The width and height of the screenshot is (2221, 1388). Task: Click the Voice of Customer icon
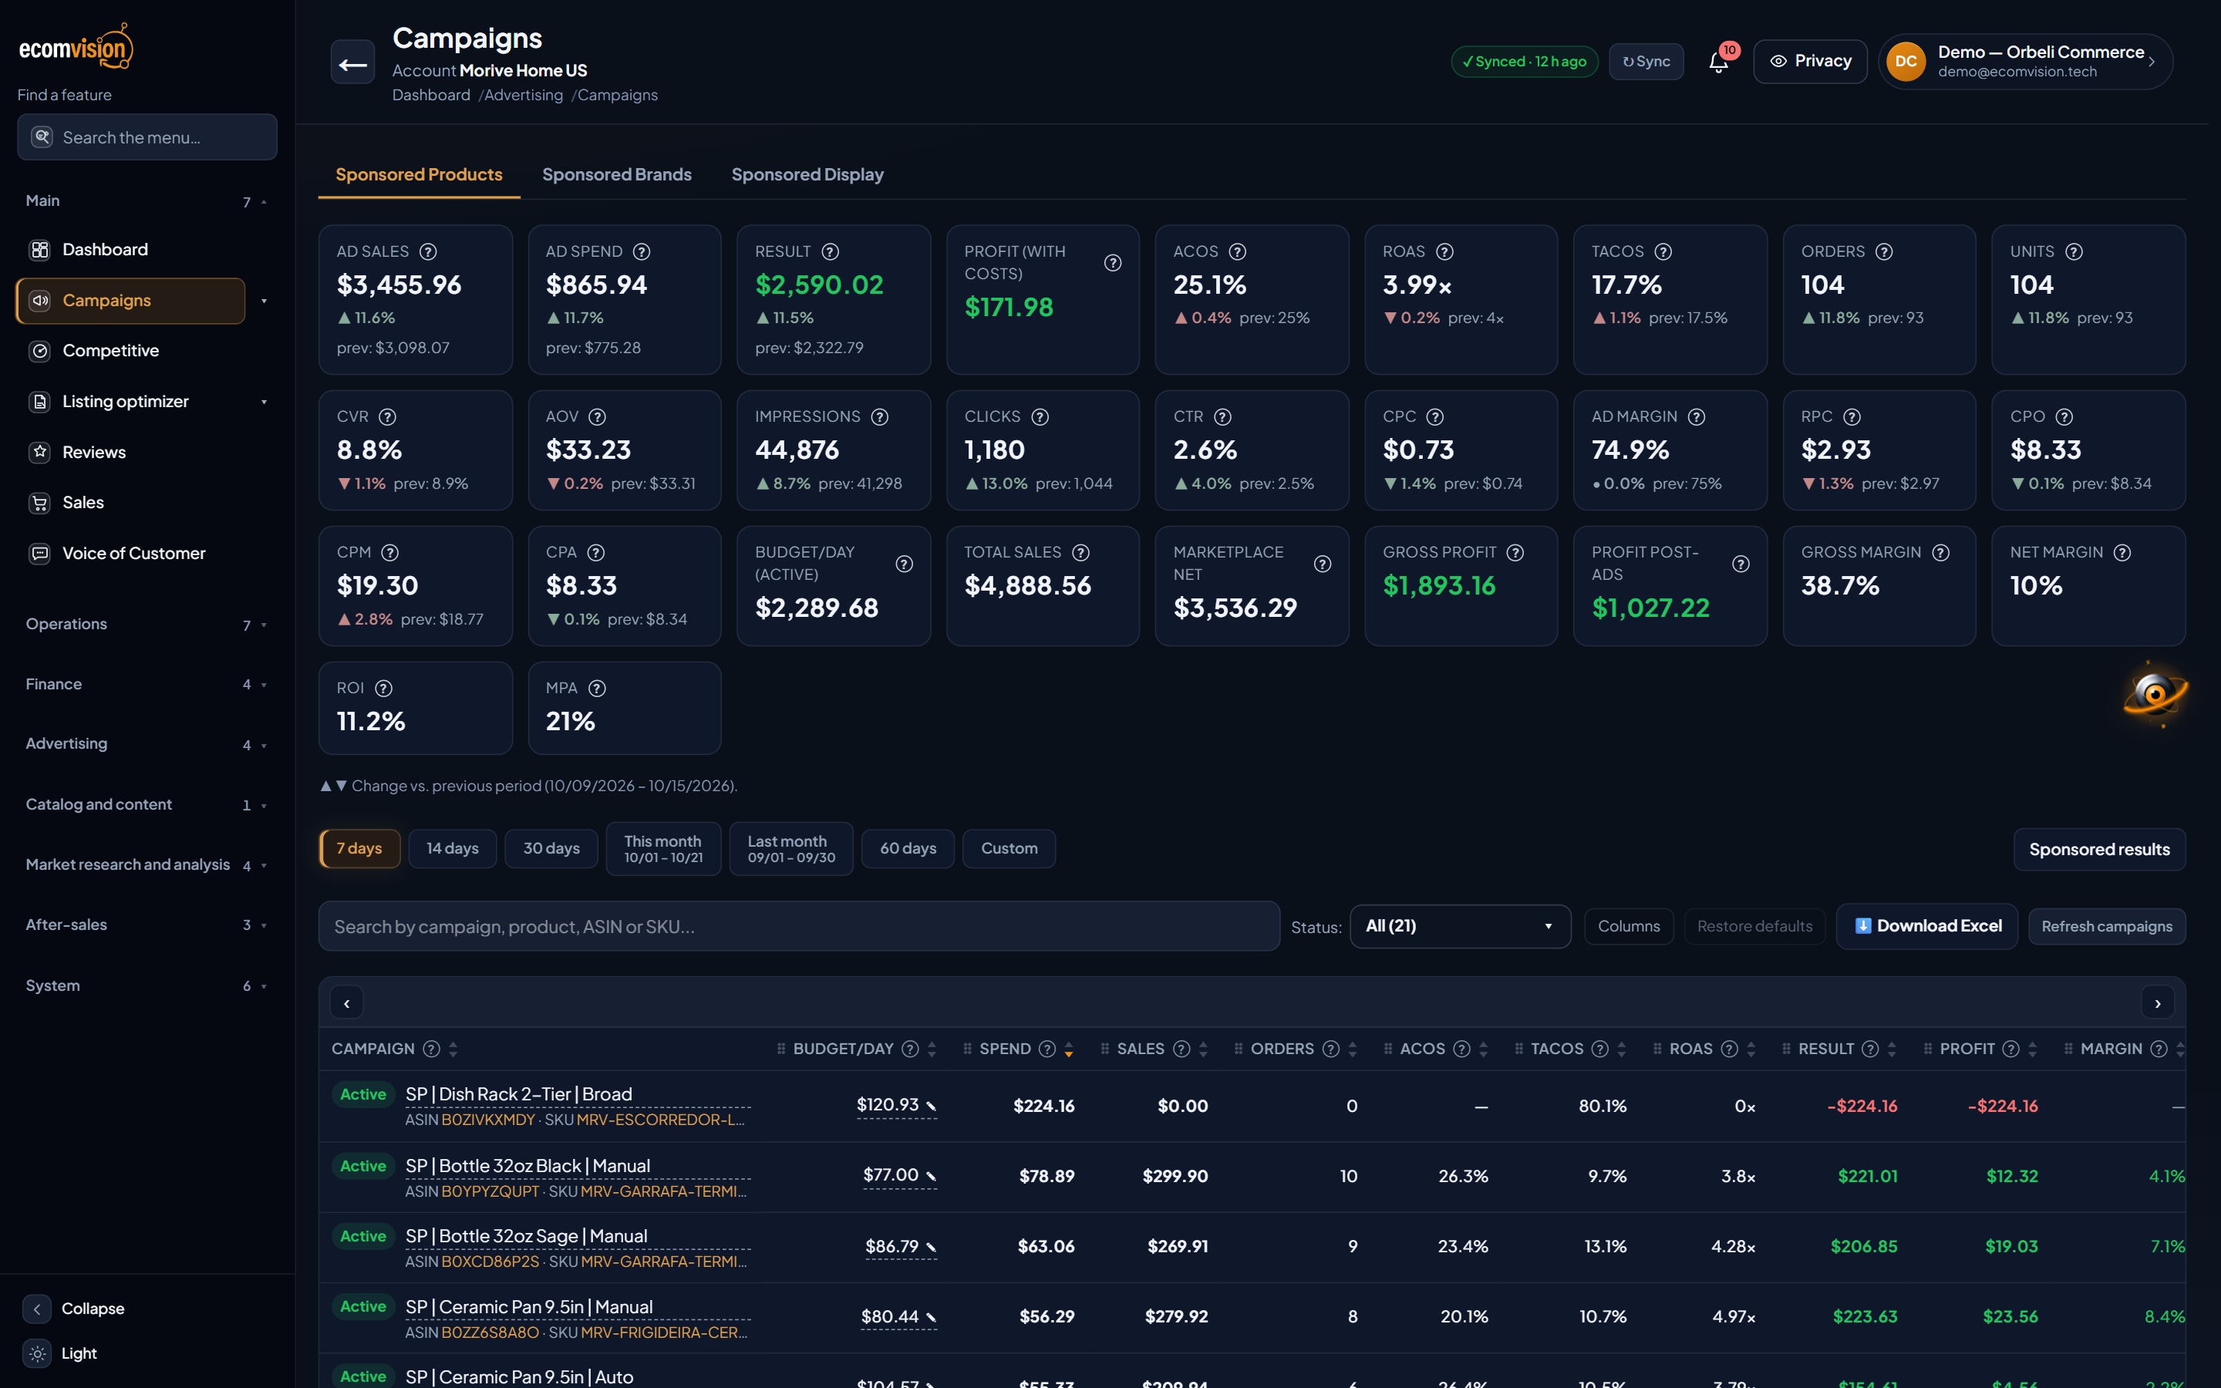pos(39,554)
